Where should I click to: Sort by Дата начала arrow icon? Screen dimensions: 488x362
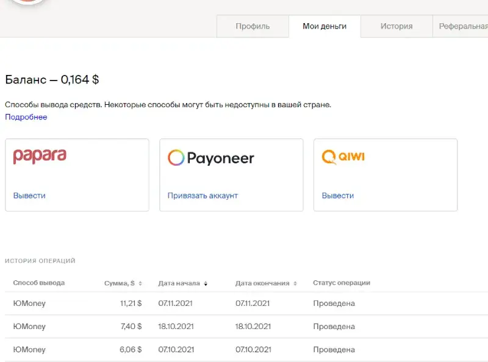pyautogui.click(x=206, y=283)
